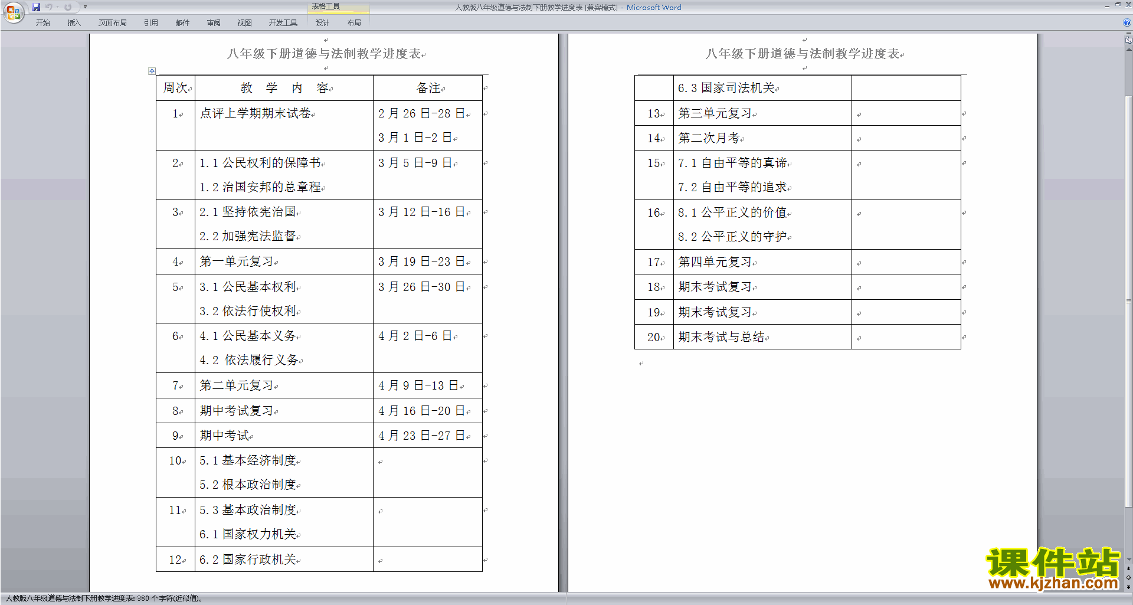Click the date 3月12日-16日
1133x605 pixels.
coord(423,212)
